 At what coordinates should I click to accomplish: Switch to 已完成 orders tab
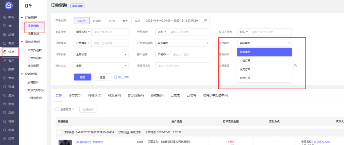tap(175, 95)
